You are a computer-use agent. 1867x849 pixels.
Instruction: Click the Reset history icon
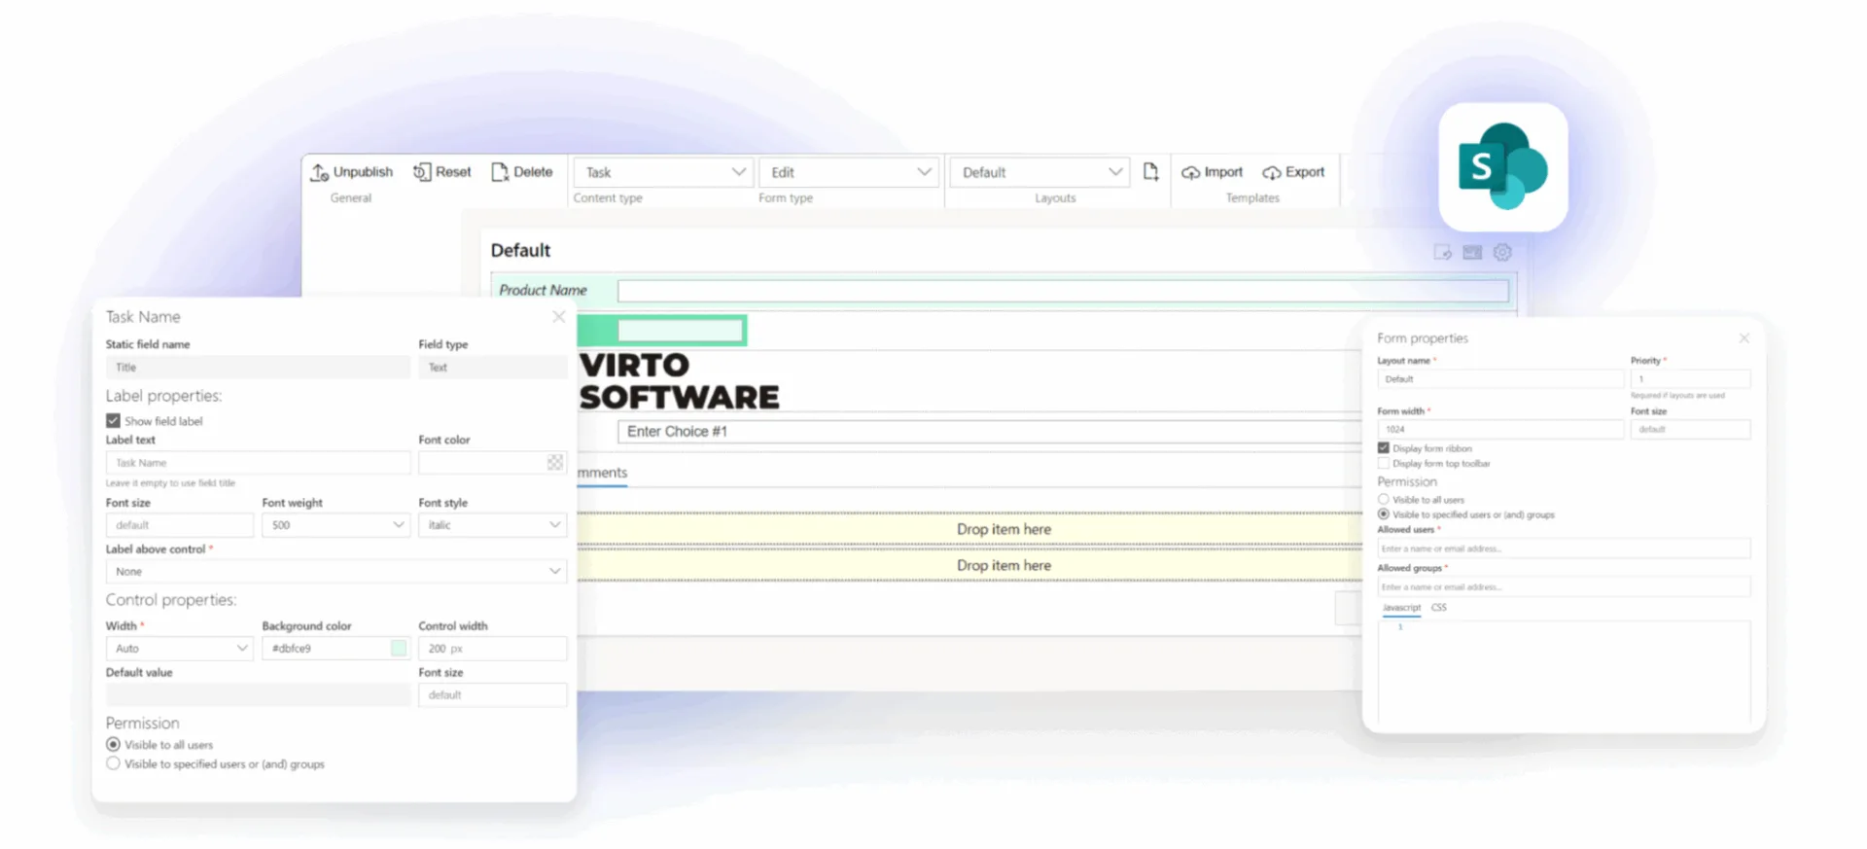pyautogui.click(x=422, y=172)
